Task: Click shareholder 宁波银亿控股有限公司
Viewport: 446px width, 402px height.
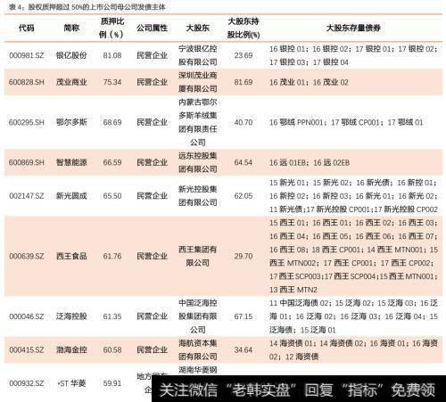Action: click(x=198, y=55)
